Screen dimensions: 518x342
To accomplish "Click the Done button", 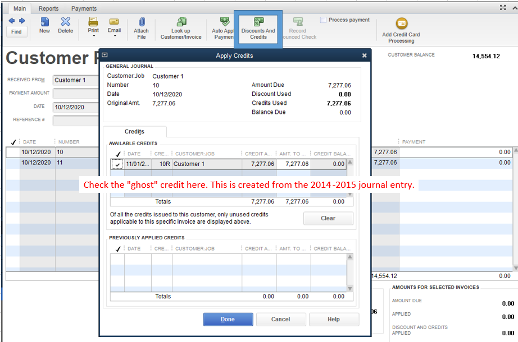I will (x=228, y=319).
